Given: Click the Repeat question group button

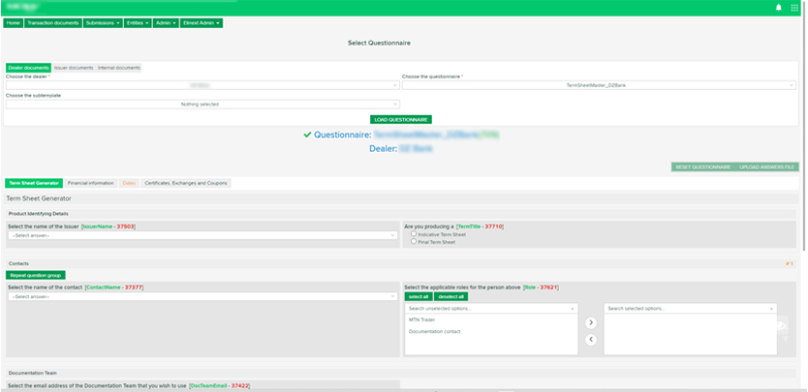Looking at the screenshot, I should pyautogui.click(x=36, y=275).
